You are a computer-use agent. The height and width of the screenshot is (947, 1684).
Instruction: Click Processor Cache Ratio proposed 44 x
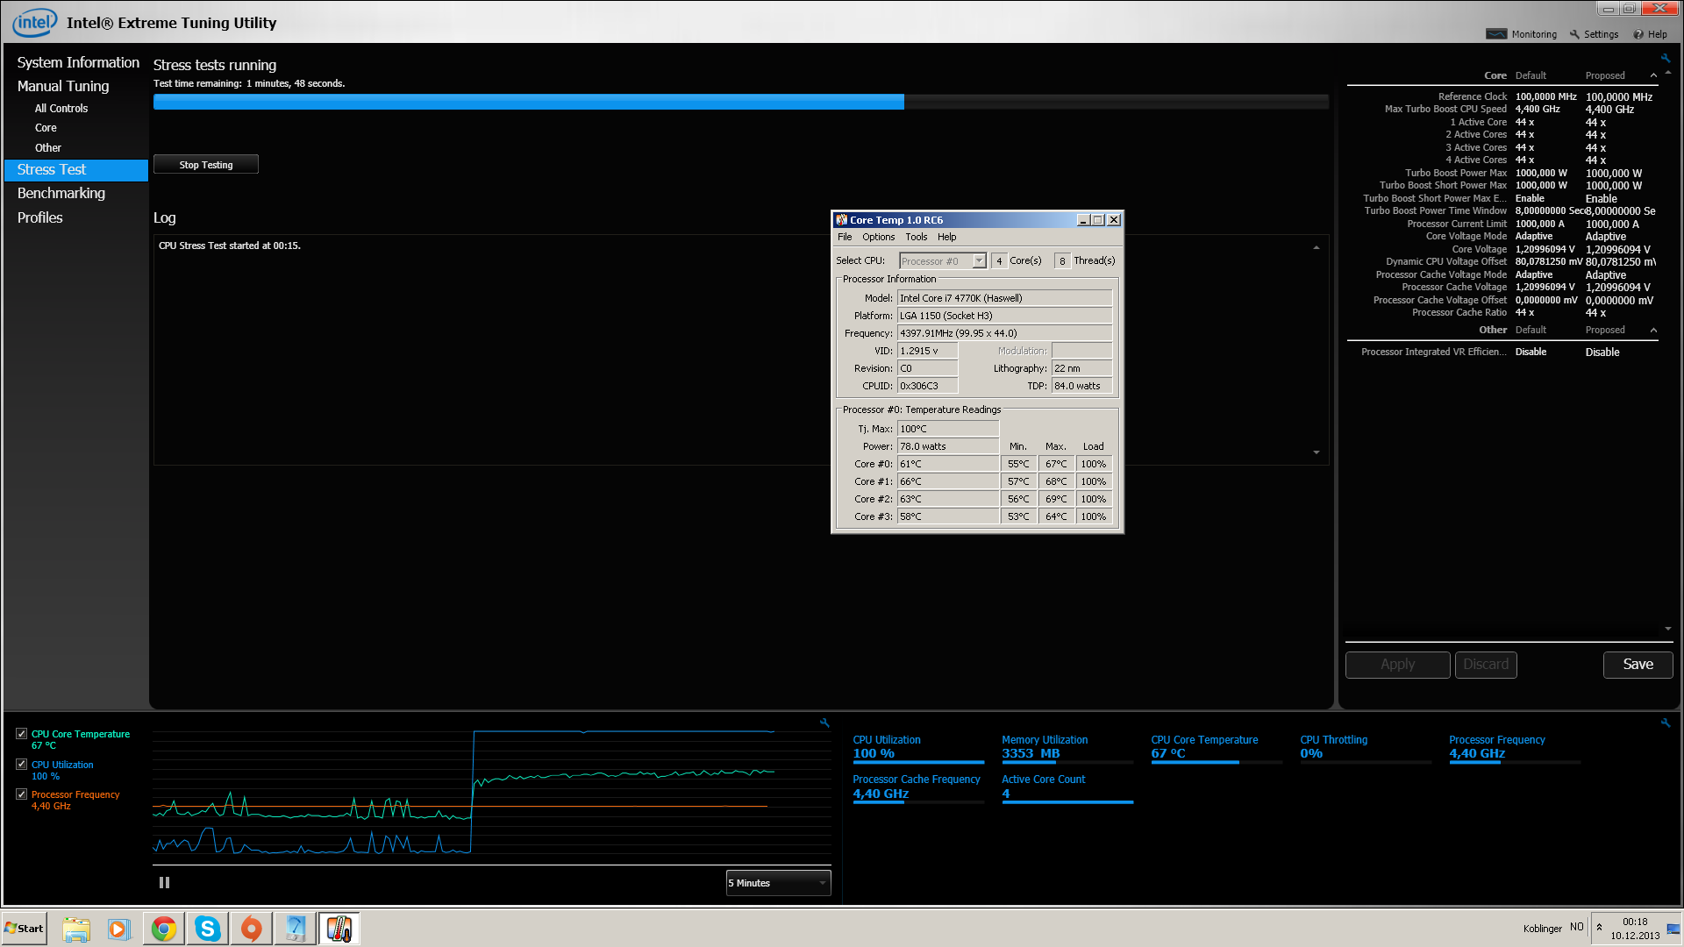tap(1595, 313)
